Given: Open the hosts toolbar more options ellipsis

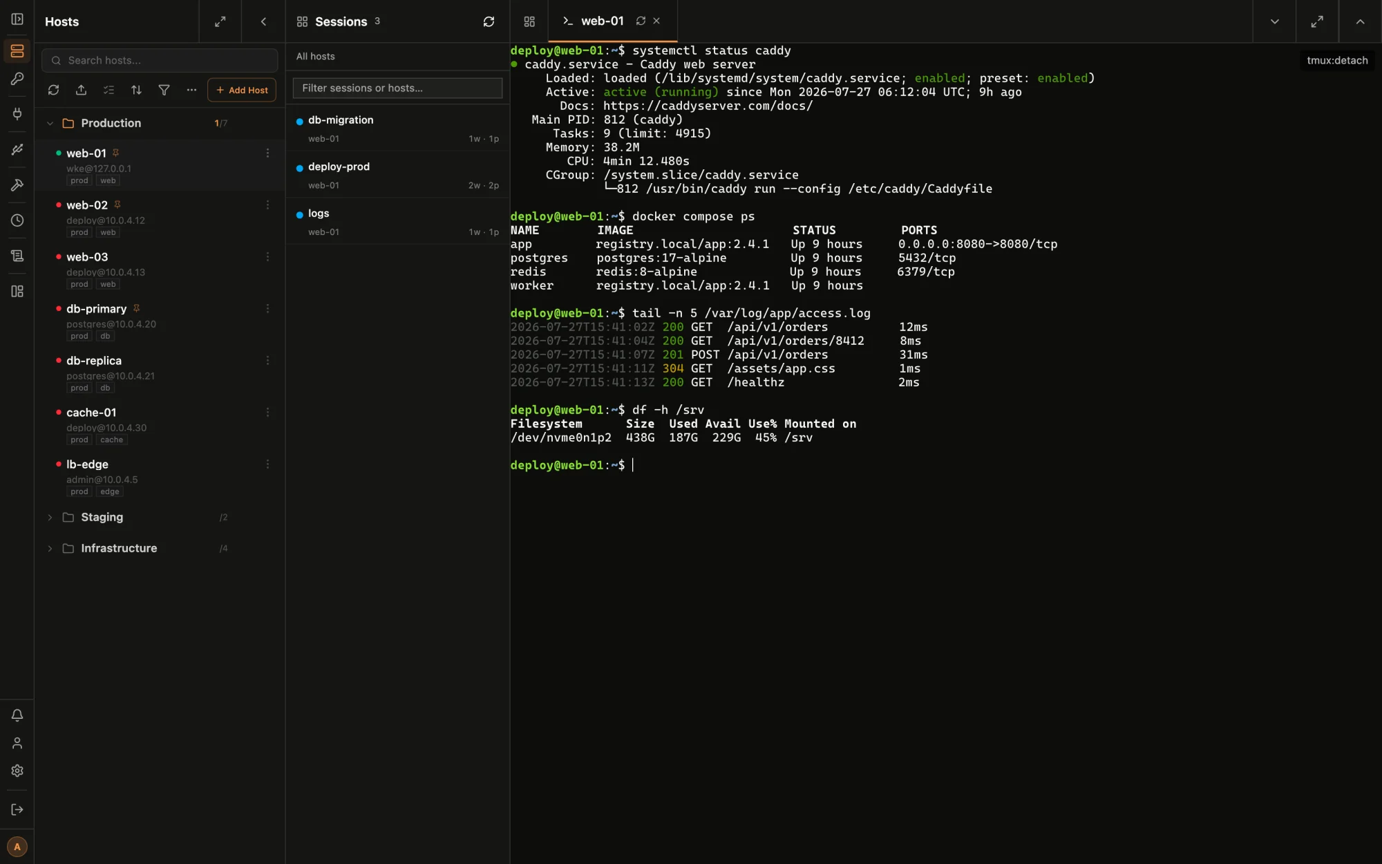Looking at the screenshot, I should coord(191,90).
